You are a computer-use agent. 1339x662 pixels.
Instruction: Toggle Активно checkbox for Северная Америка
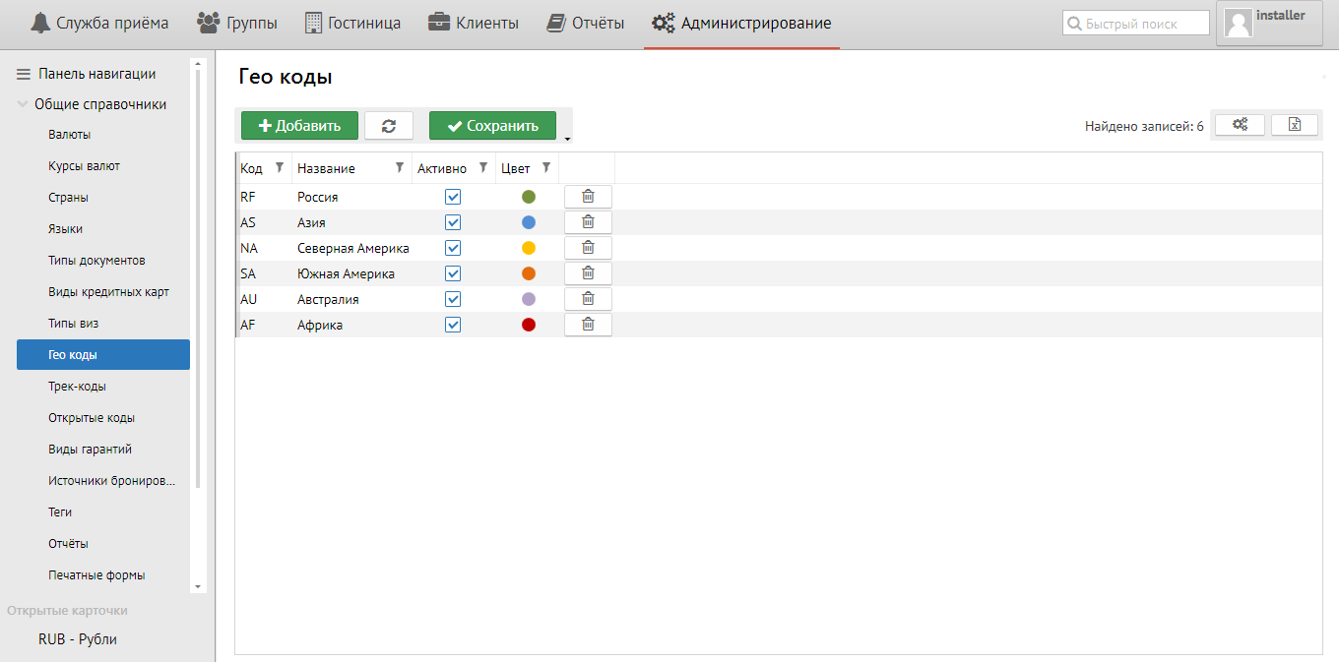(453, 248)
